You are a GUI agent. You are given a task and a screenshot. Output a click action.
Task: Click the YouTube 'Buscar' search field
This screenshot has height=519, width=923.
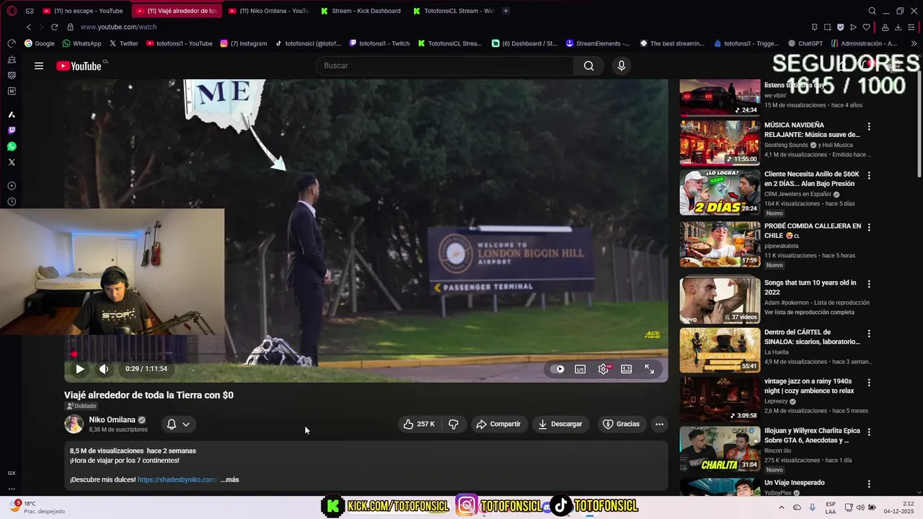[x=445, y=66]
